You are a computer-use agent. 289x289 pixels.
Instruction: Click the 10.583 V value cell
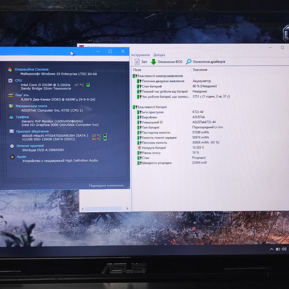tap(198, 147)
